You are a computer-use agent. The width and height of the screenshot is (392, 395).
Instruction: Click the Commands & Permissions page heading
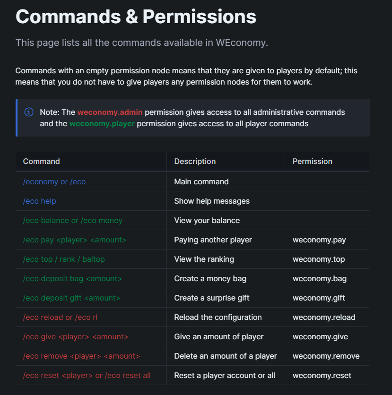click(136, 17)
